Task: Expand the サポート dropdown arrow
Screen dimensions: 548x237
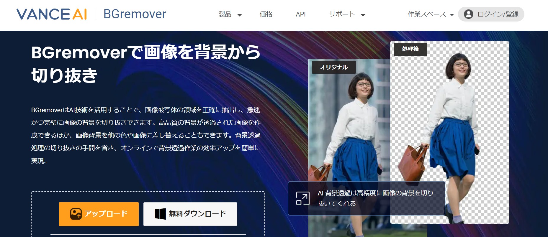Action: [363, 15]
